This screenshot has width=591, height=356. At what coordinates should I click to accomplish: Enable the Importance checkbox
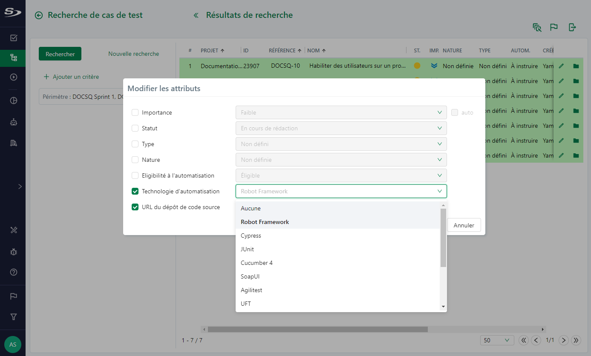click(135, 112)
